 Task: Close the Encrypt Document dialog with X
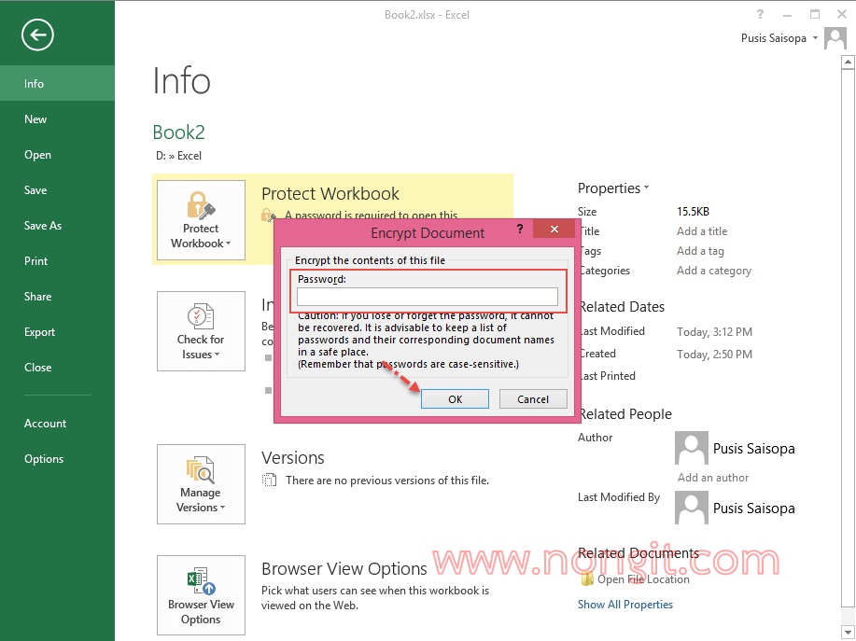coord(554,230)
